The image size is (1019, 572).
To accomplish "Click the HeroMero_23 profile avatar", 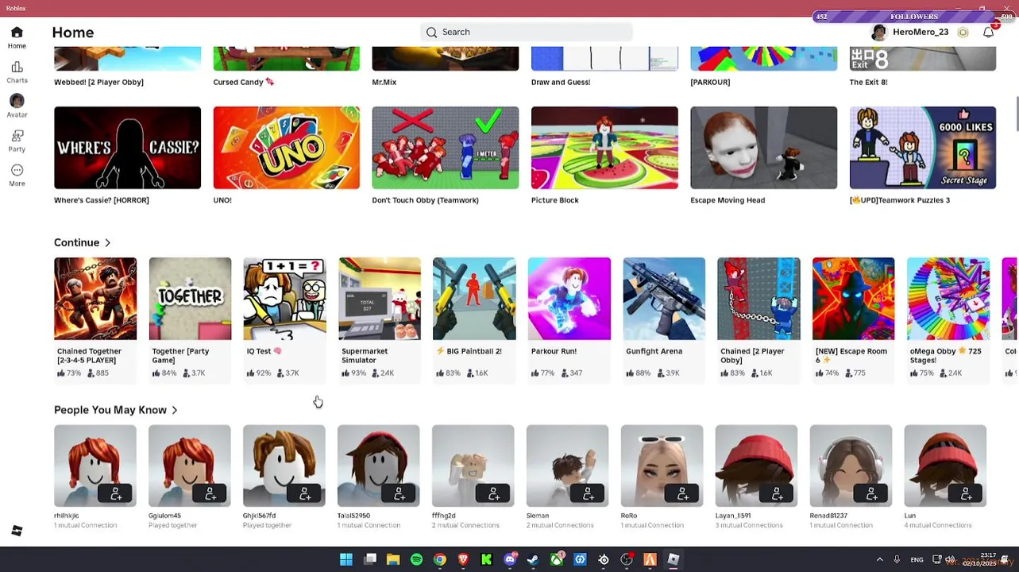I will point(878,33).
